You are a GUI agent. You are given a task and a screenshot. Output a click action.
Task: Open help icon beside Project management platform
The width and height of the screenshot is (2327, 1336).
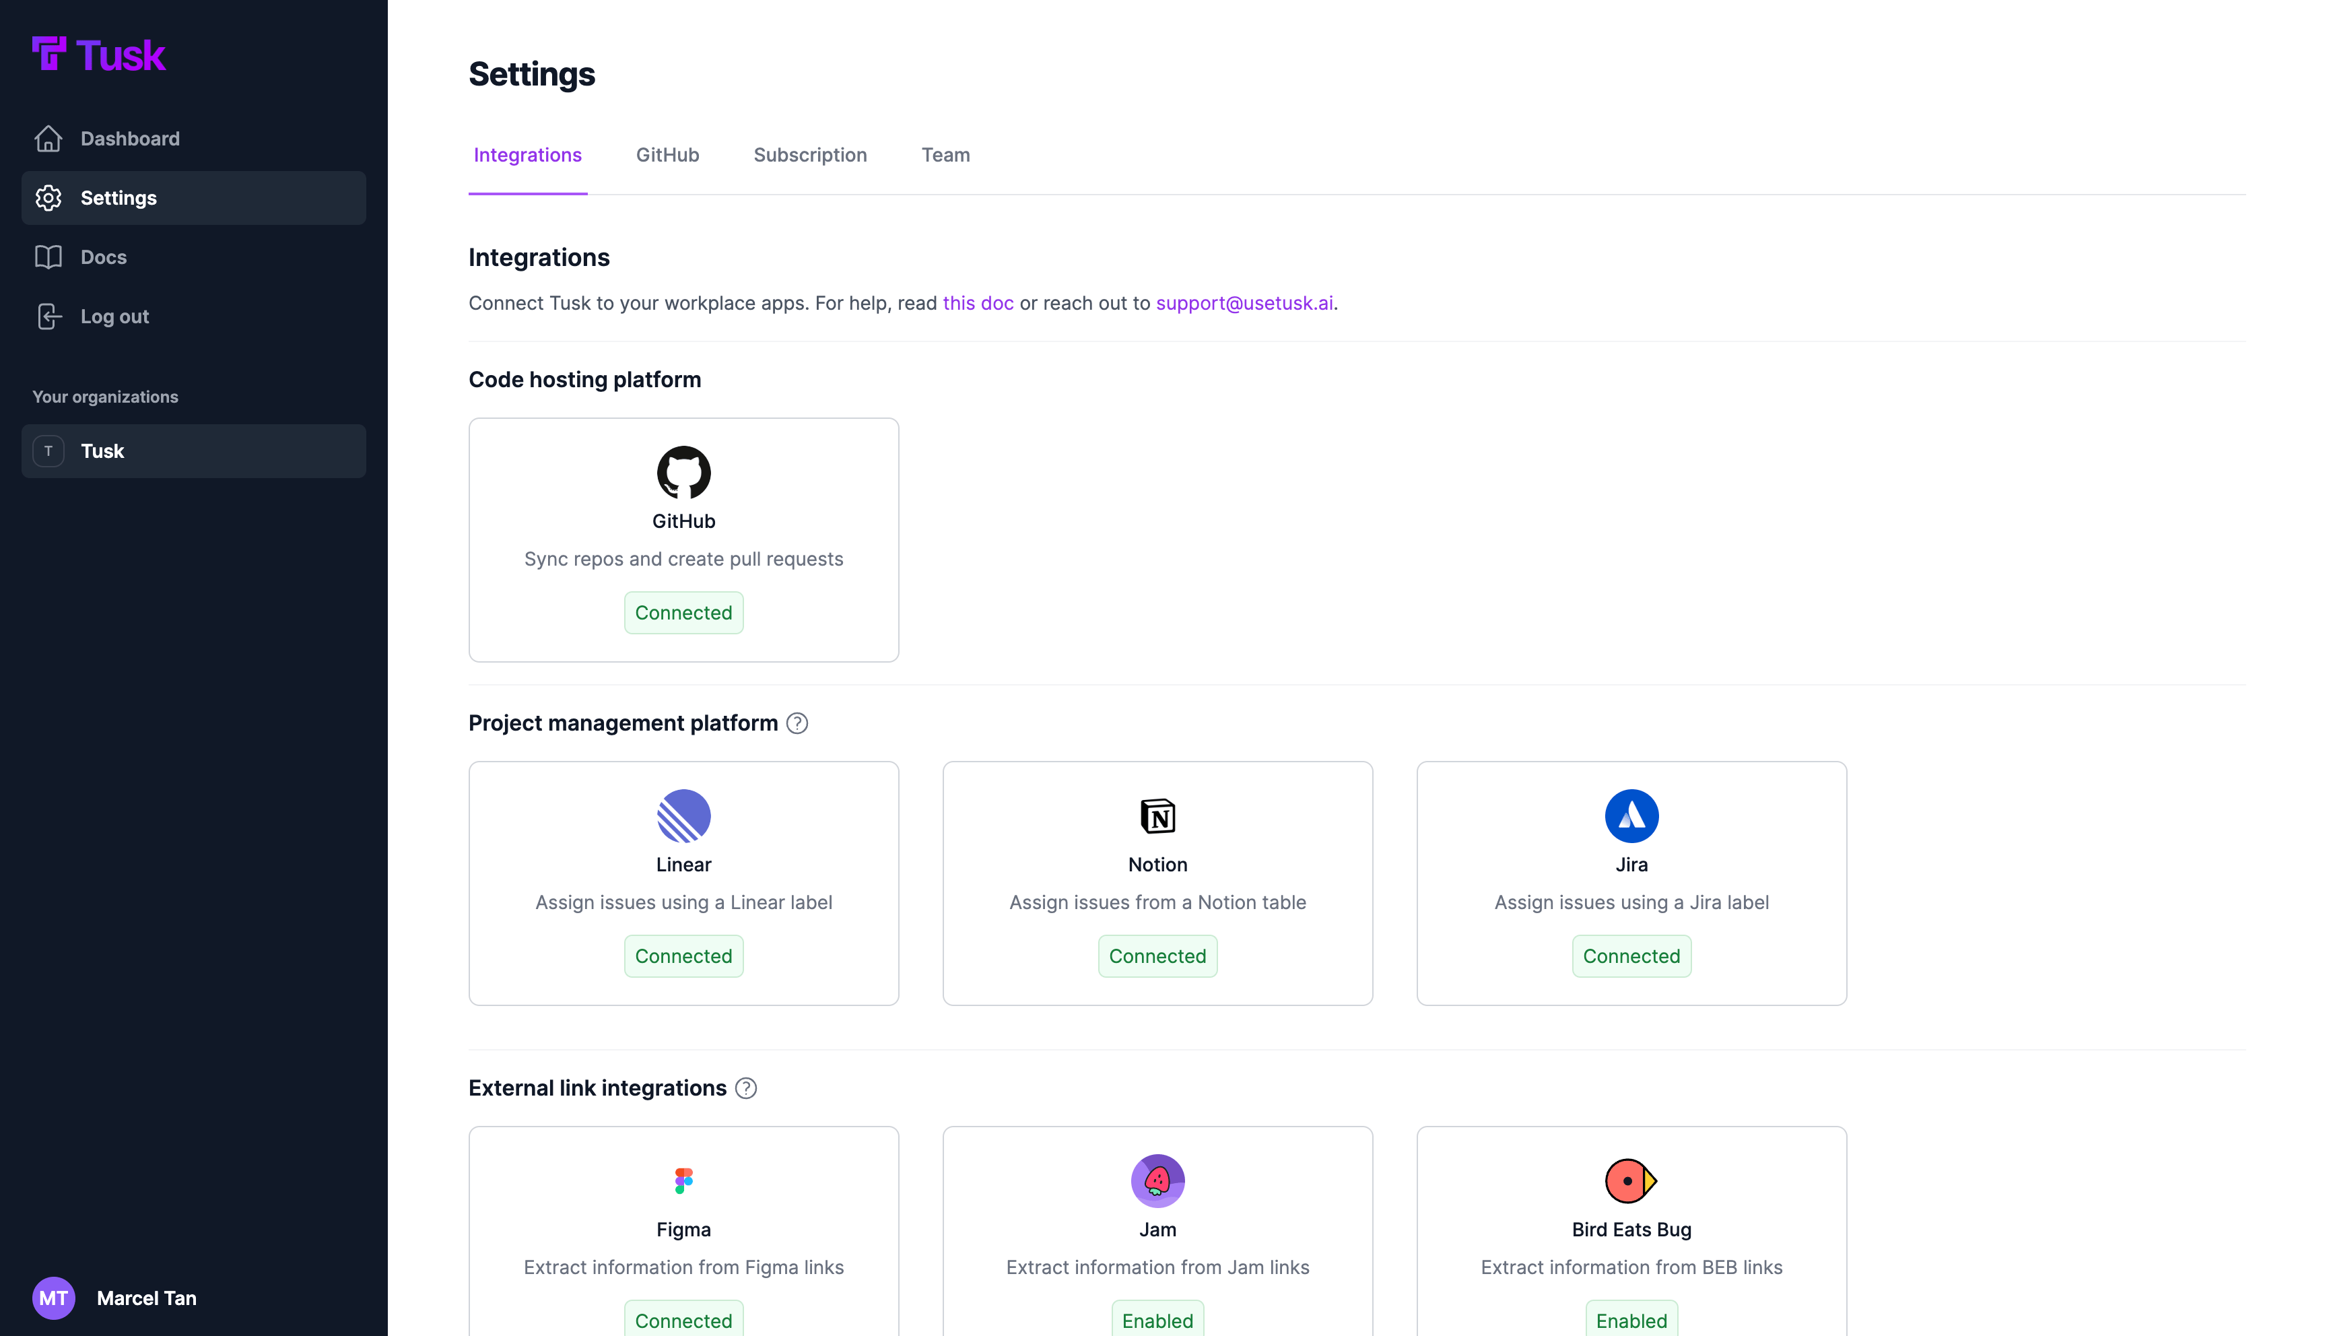[x=797, y=723]
